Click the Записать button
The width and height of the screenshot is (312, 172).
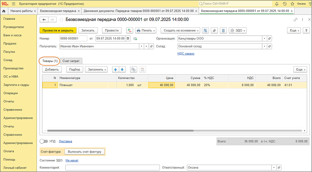(x=88, y=31)
